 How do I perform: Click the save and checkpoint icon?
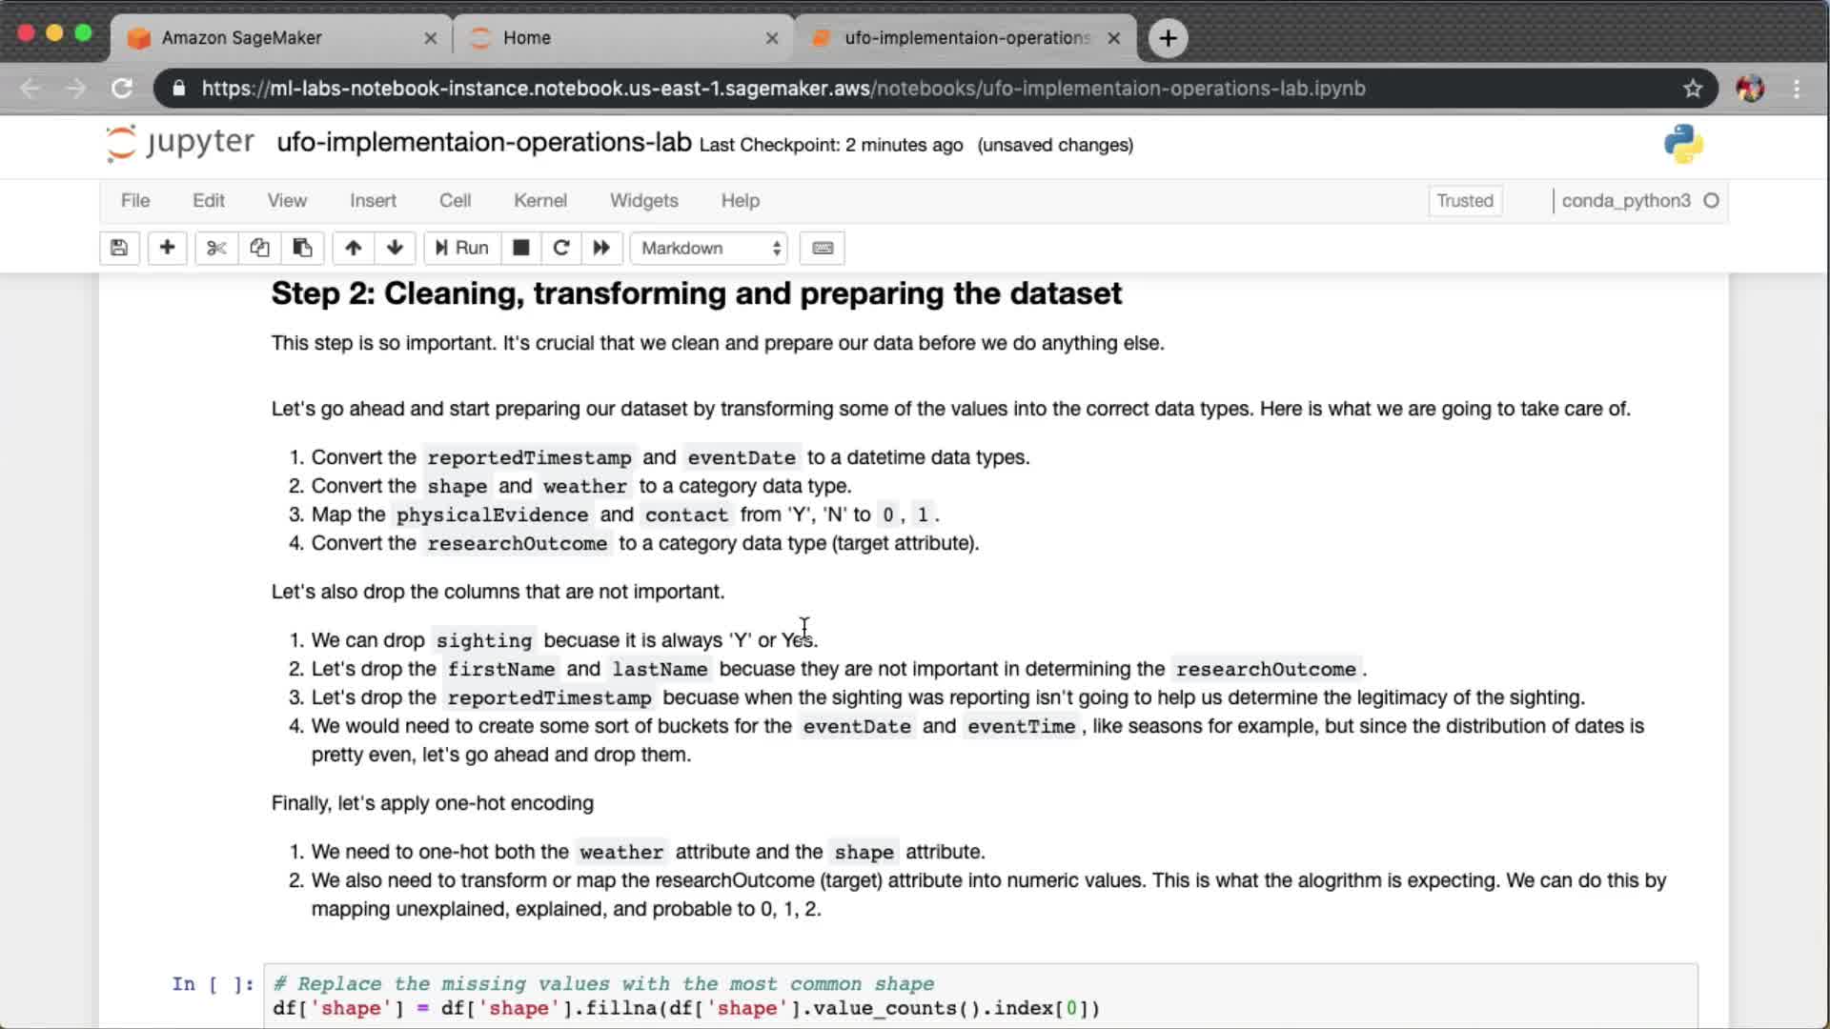pos(119,248)
